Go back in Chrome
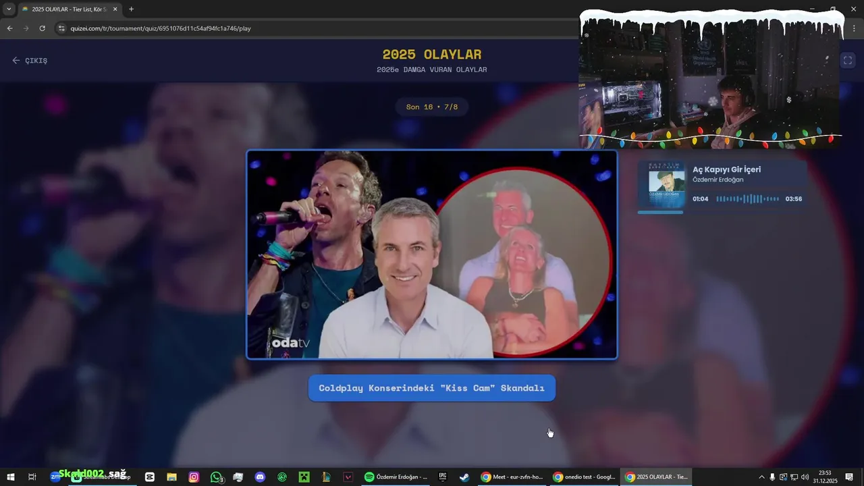Viewport: 864px width, 486px height. click(x=9, y=28)
